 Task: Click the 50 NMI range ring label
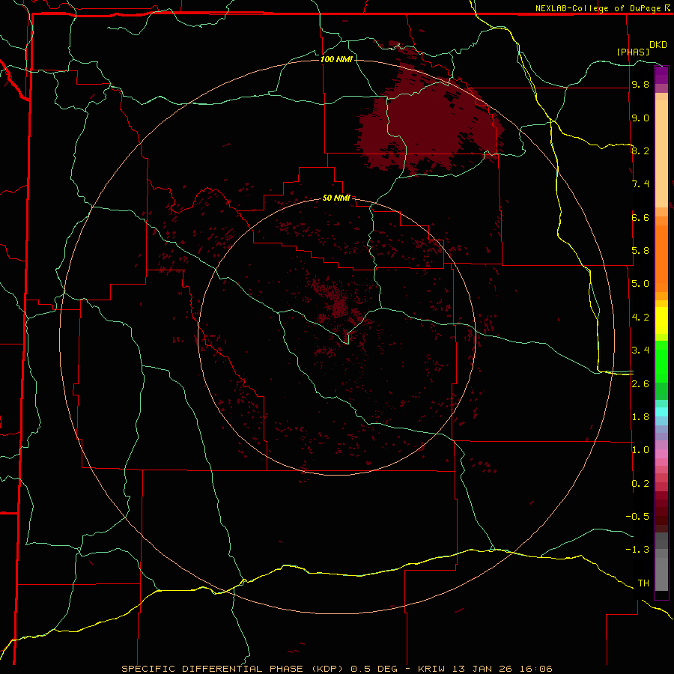coord(336,198)
